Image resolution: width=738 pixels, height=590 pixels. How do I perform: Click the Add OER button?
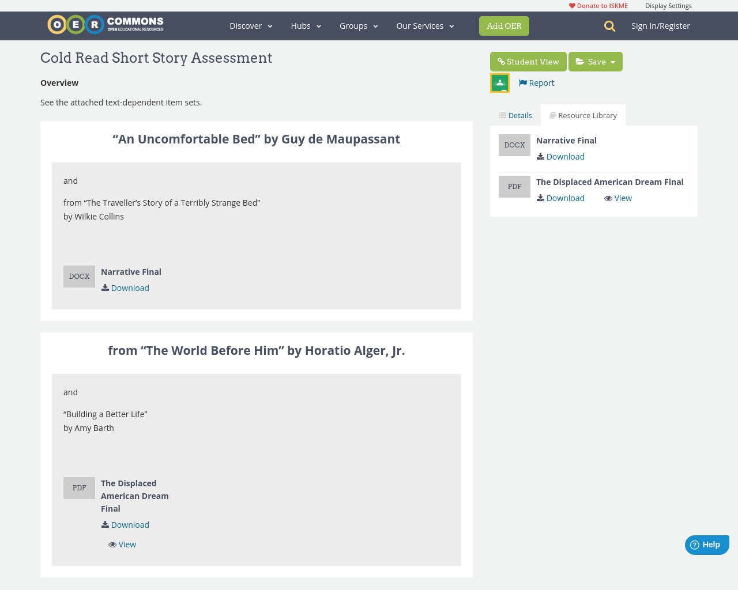504,25
